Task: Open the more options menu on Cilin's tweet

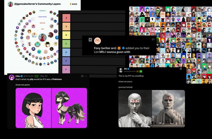Action: coord(86,76)
